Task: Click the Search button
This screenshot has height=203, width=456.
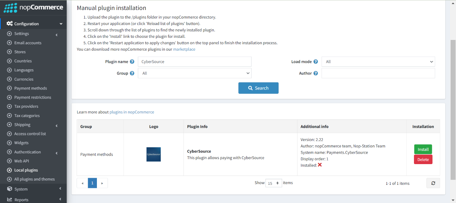Action: click(x=258, y=88)
